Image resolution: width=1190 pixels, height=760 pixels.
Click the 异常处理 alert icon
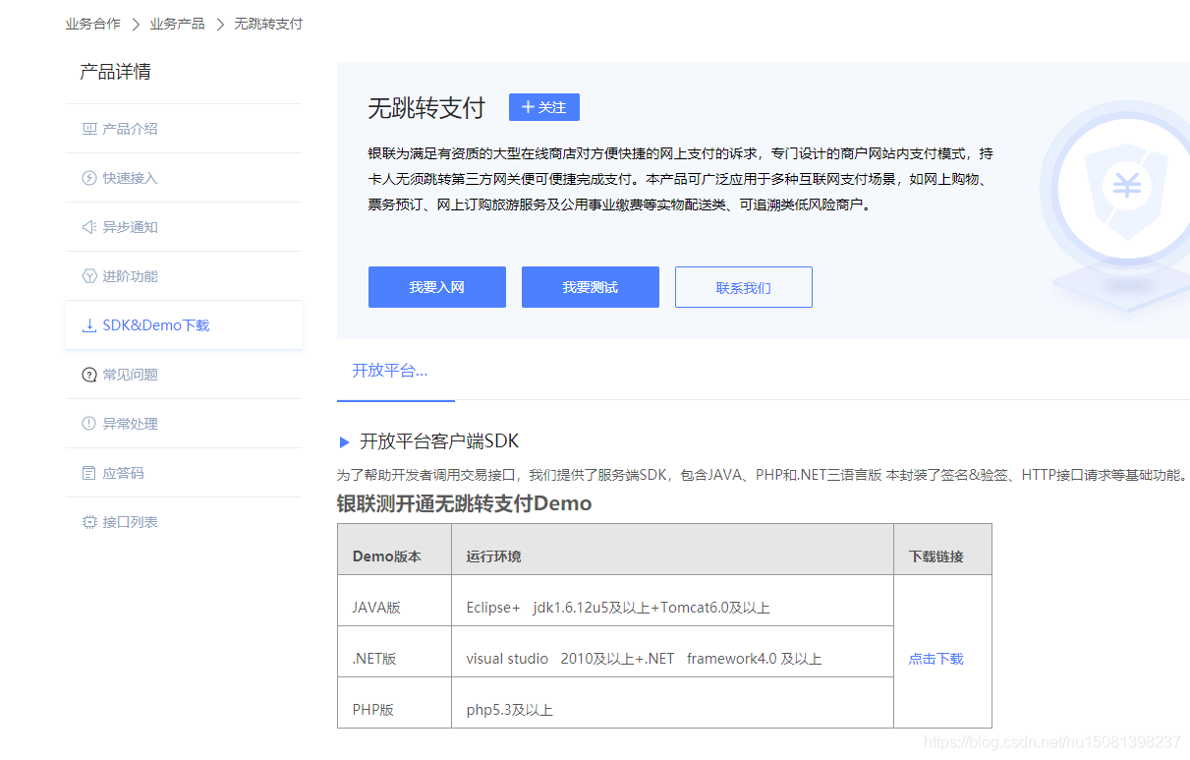[x=88, y=423]
